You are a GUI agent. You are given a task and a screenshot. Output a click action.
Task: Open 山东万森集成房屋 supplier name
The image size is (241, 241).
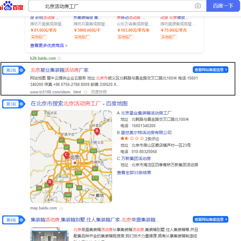click(x=134, y=24)
